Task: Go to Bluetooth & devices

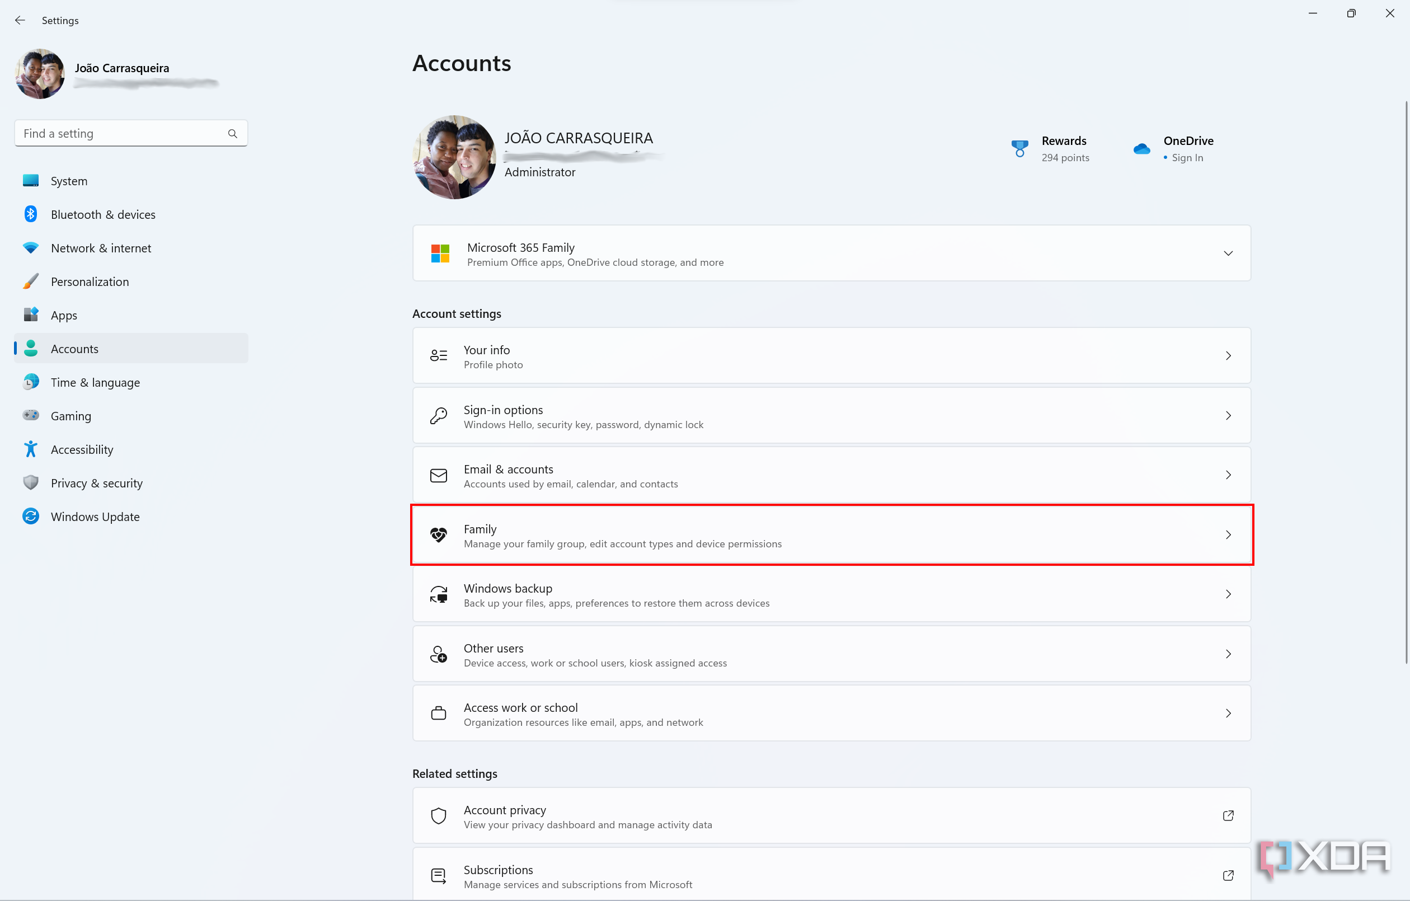Action: pyautogui.click(x=131, y=214)
